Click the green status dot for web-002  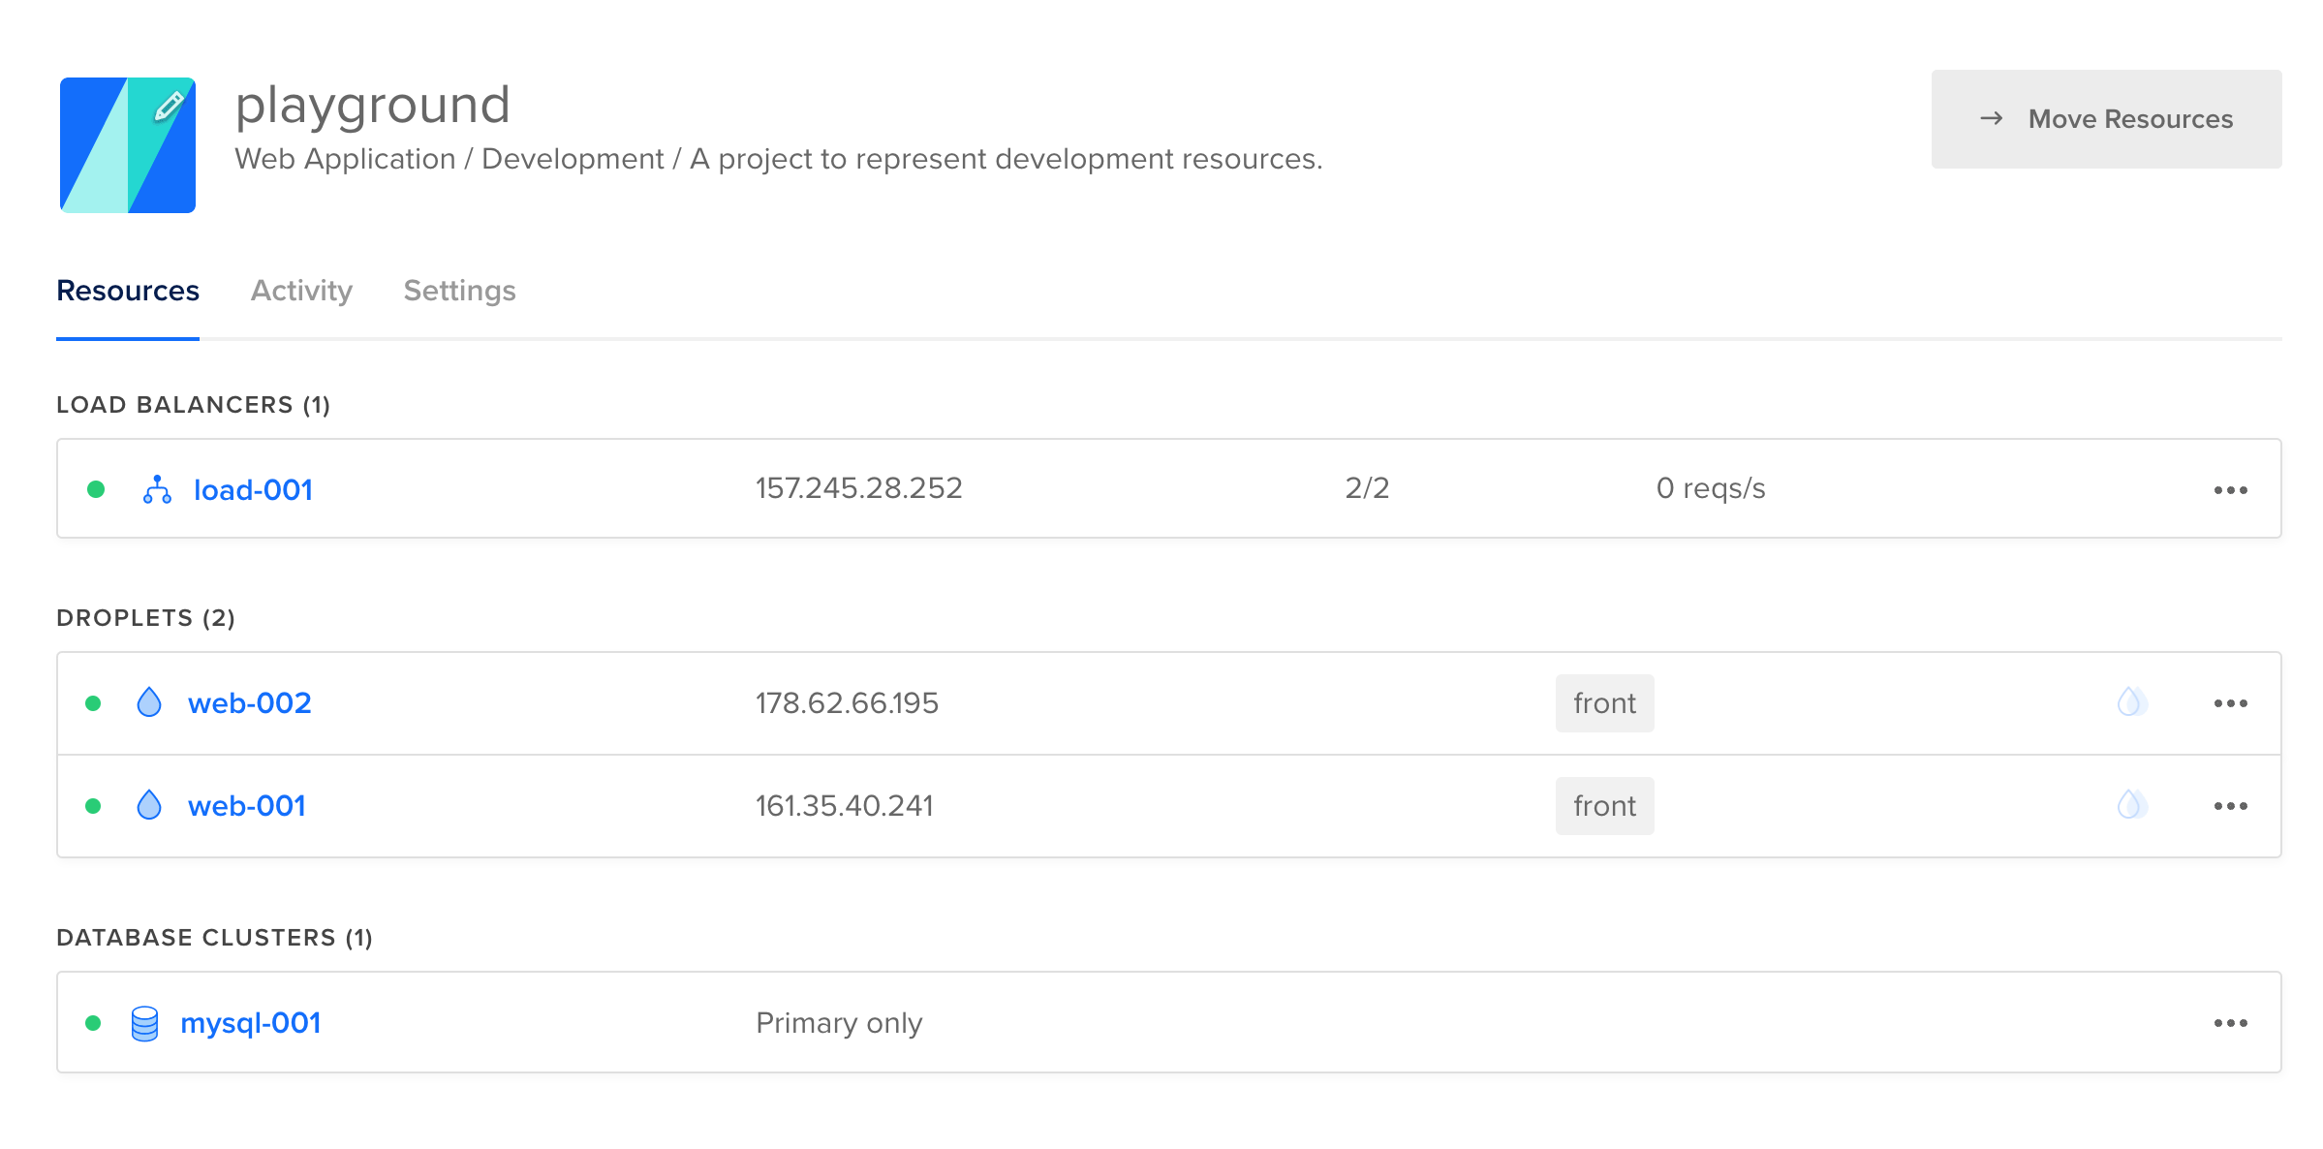pos(93,703)
